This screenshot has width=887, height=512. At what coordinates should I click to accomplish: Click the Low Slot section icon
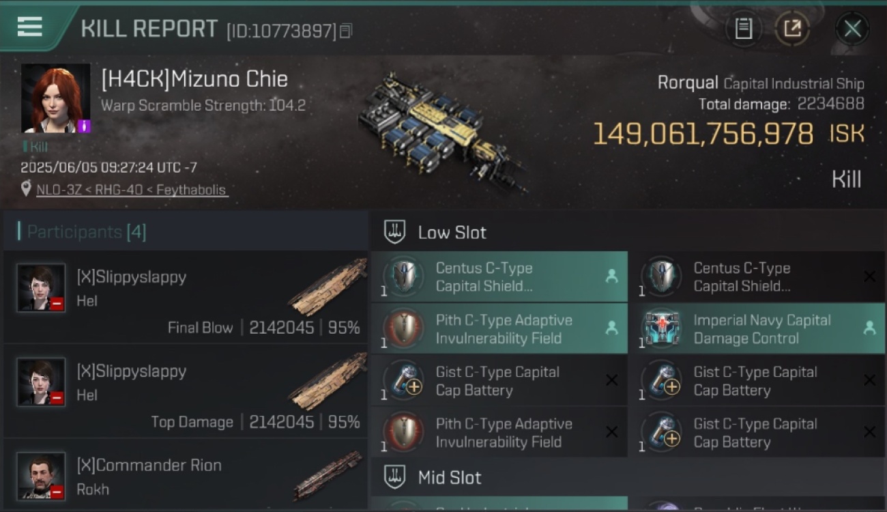point(394,232)
